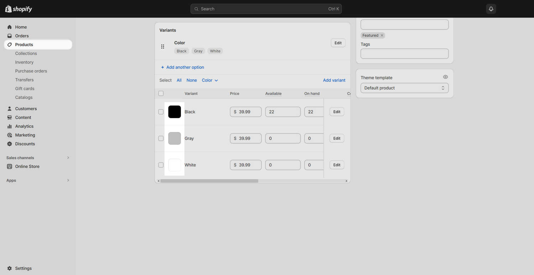Edit the Gray variant
This screenshot has height=275, width=534.
(x=337, y=138)
